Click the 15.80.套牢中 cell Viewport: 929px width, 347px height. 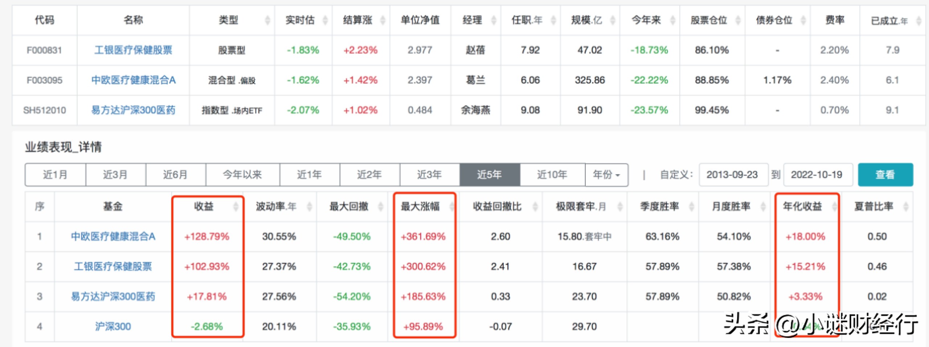[x=585, y=237]
